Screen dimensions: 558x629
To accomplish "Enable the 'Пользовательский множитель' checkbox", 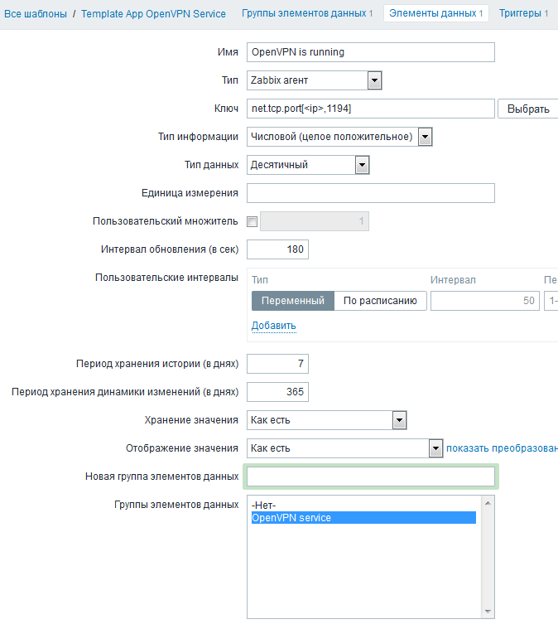I will (253, 221).
